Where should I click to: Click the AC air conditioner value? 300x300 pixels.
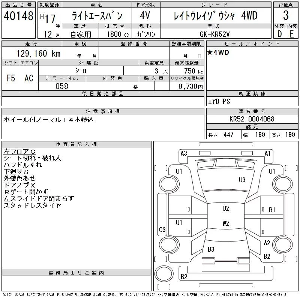tap(29, 78)
